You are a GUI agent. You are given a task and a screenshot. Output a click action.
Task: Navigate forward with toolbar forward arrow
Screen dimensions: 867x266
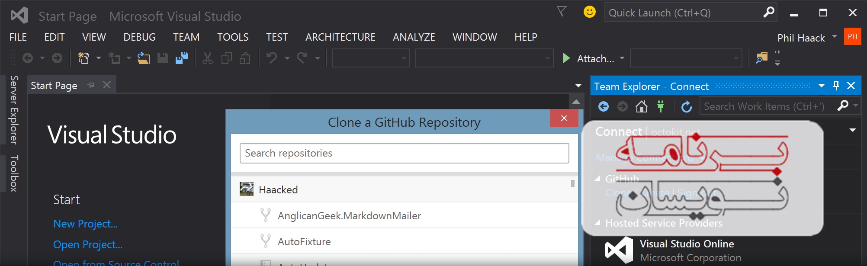click(x=57, y=58)
